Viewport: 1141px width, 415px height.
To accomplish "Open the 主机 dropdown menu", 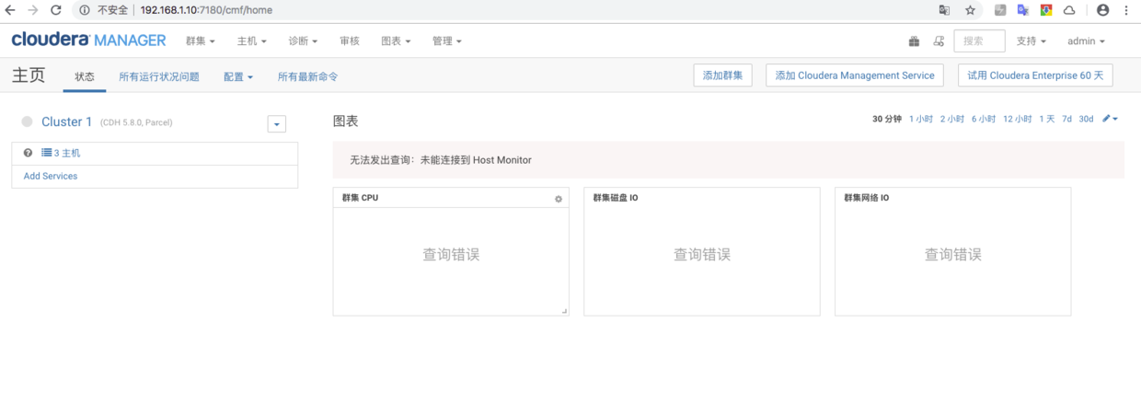I will point(252,41).
